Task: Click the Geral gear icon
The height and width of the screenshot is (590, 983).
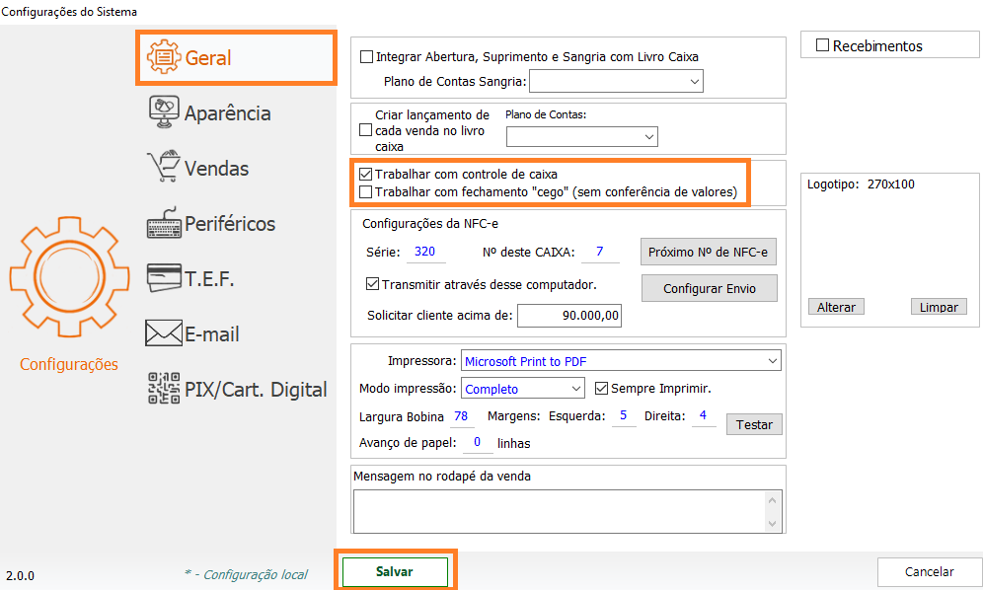Action: 164,57
